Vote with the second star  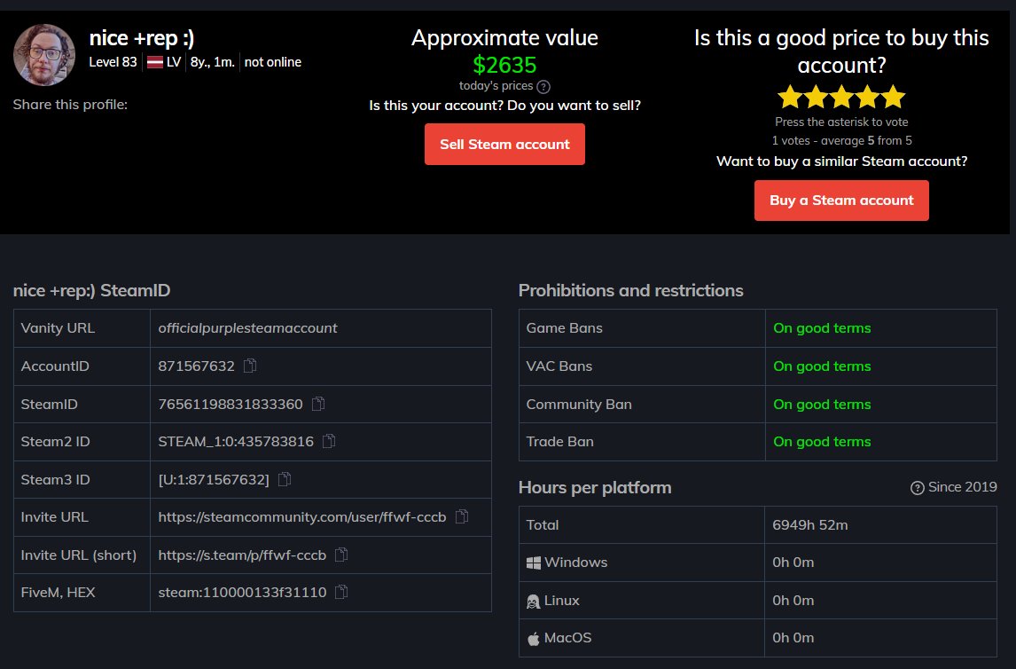(x=816, y=97)
